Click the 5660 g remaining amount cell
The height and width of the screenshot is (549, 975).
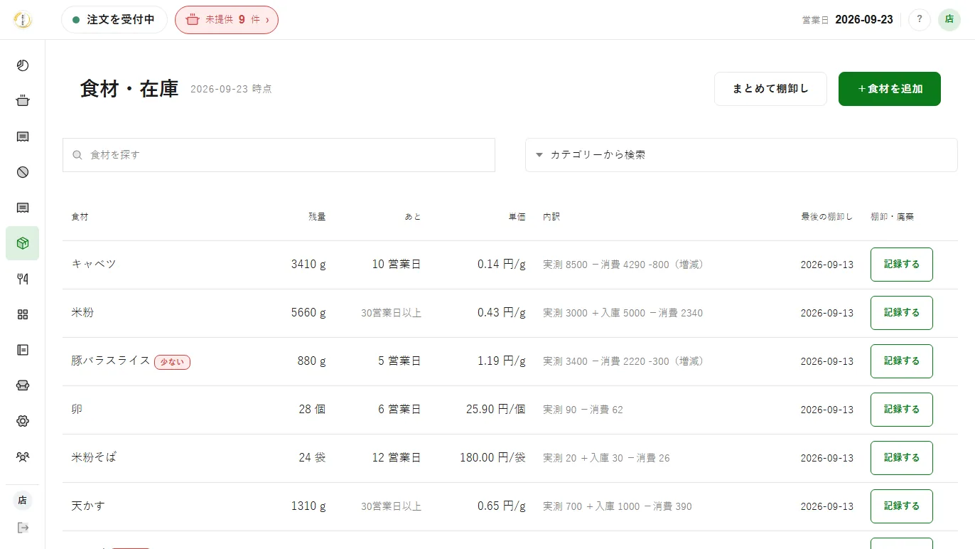pos(308,312)
